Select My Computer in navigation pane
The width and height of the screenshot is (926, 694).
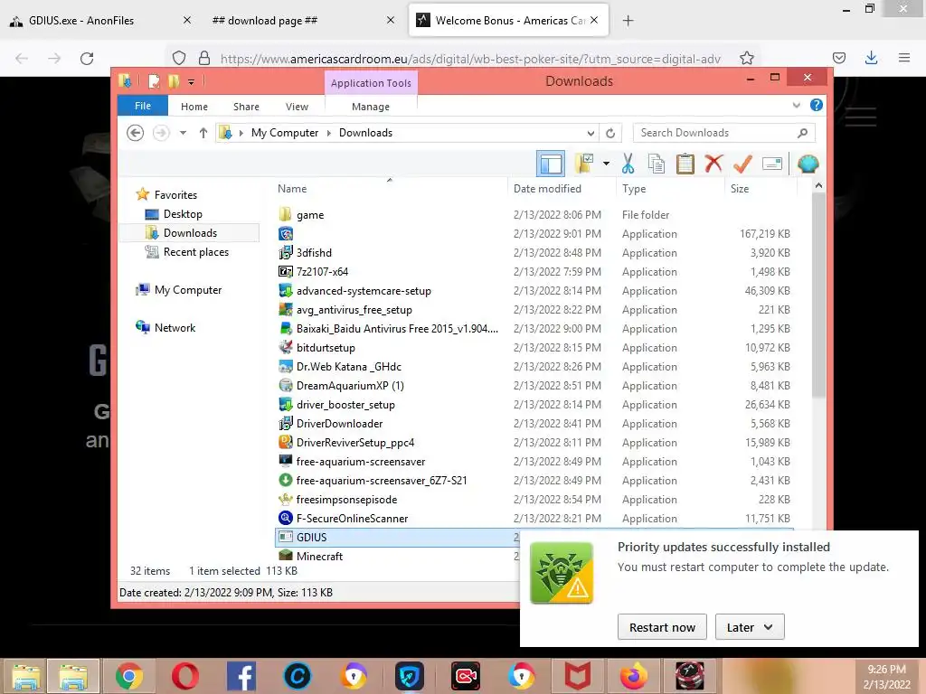click(x=188, y=289)
